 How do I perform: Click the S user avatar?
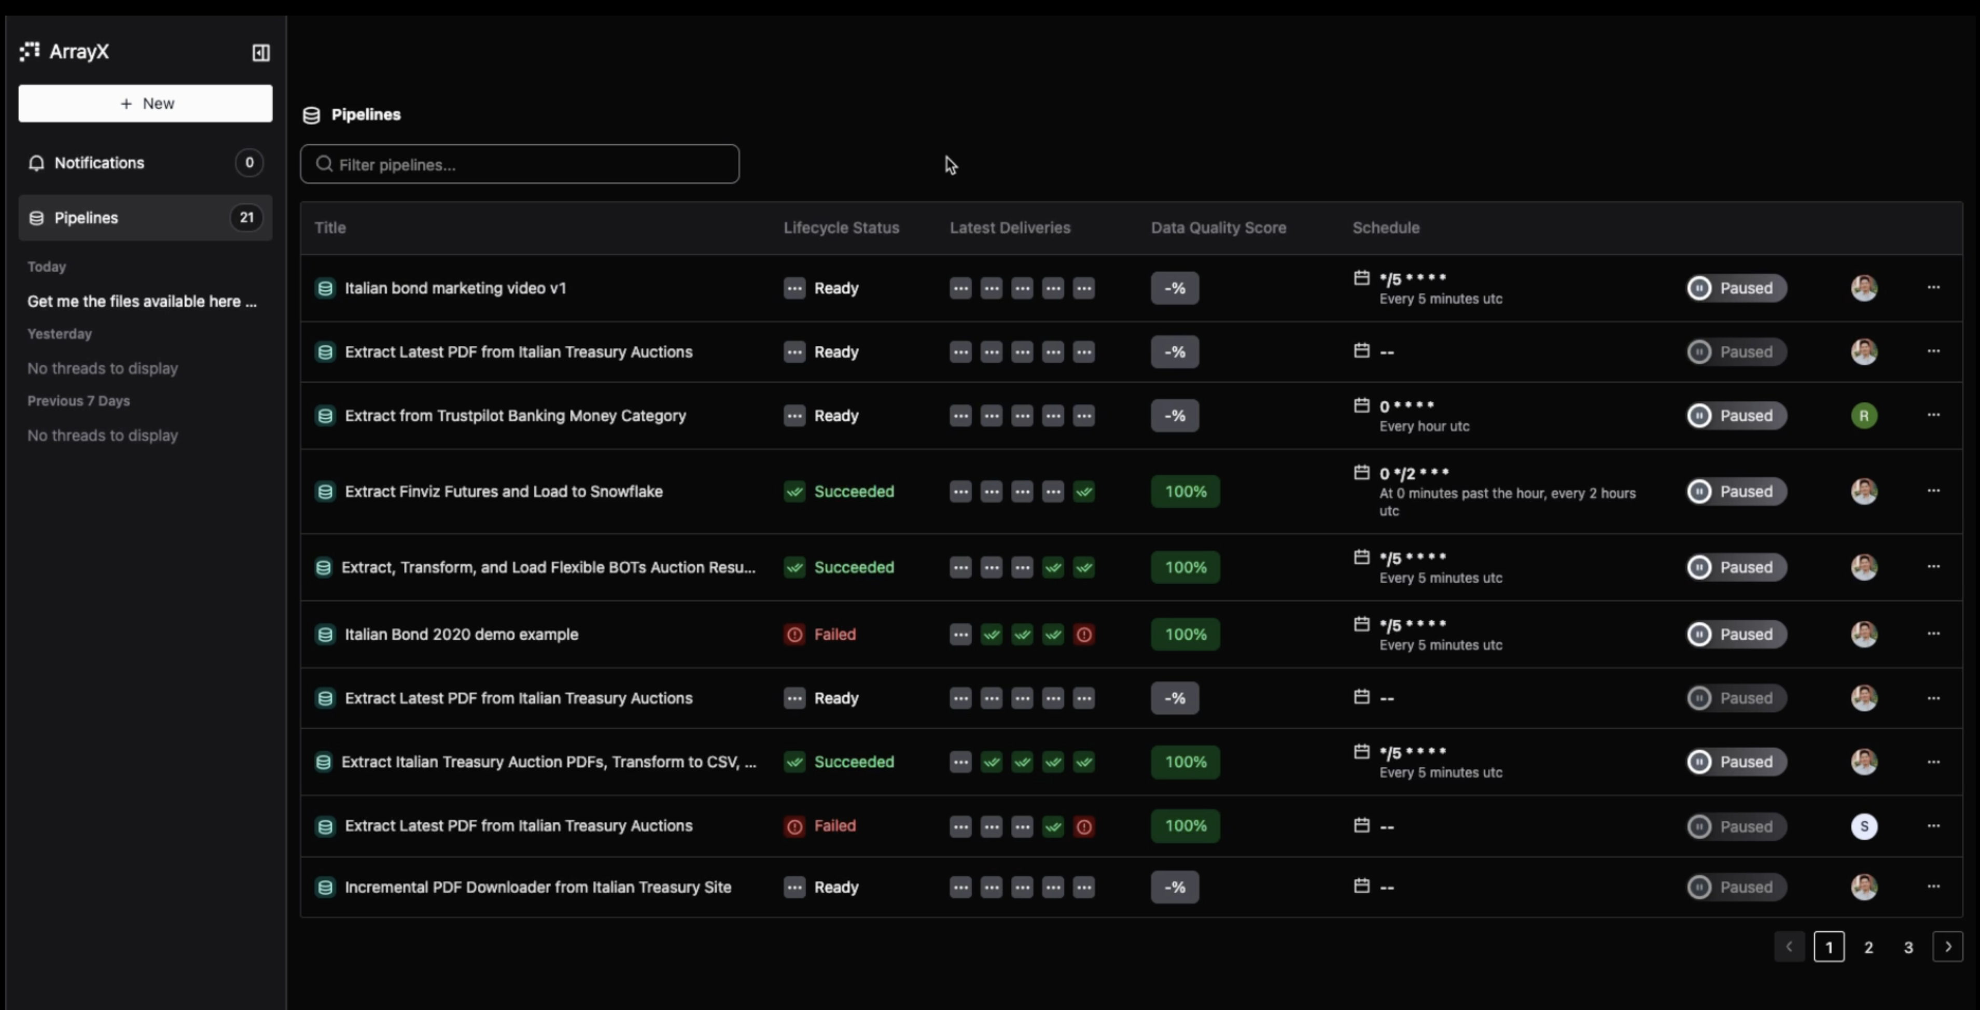coord(1863,826)
